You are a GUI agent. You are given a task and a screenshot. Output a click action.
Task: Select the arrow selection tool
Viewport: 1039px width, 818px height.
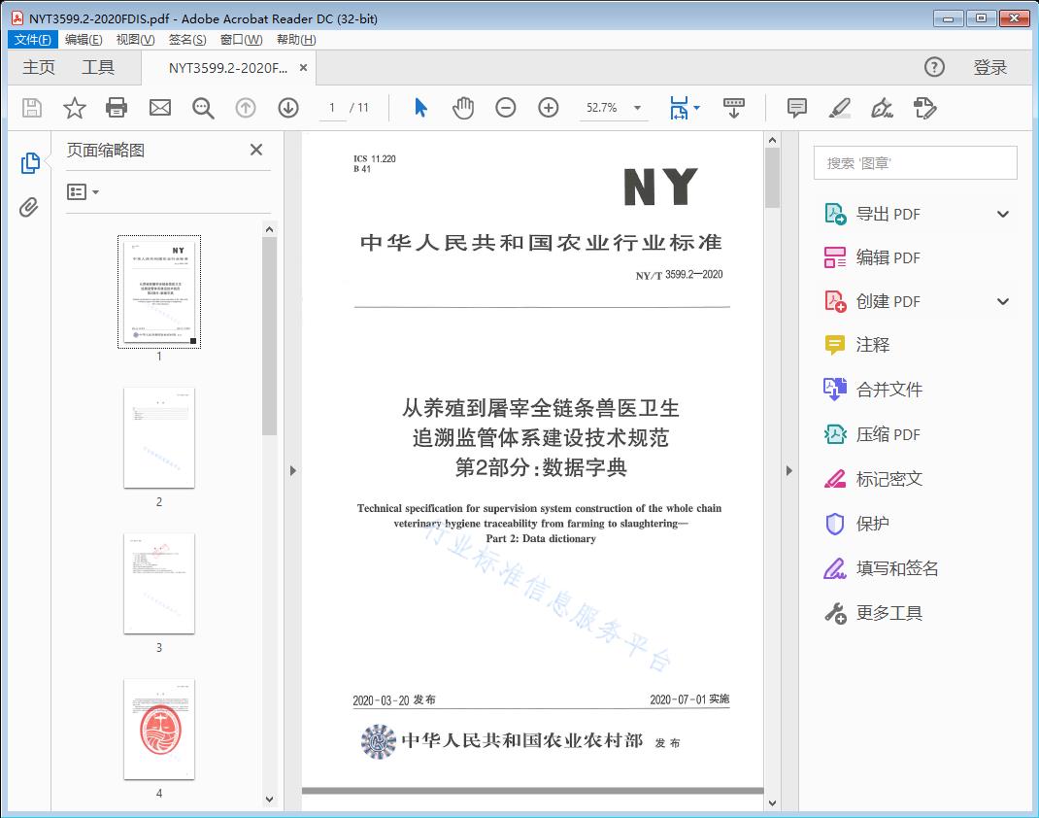[420, 108]
